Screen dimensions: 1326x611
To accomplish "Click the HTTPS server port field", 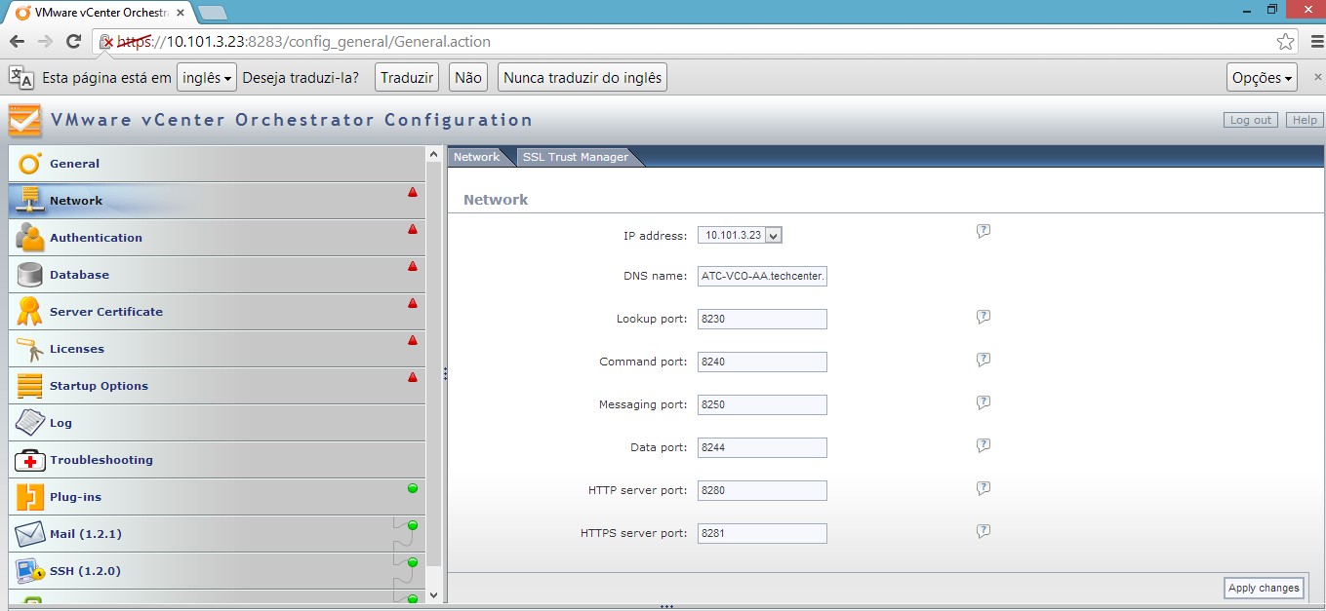I will pyautogui.click(x=762, y=533).
